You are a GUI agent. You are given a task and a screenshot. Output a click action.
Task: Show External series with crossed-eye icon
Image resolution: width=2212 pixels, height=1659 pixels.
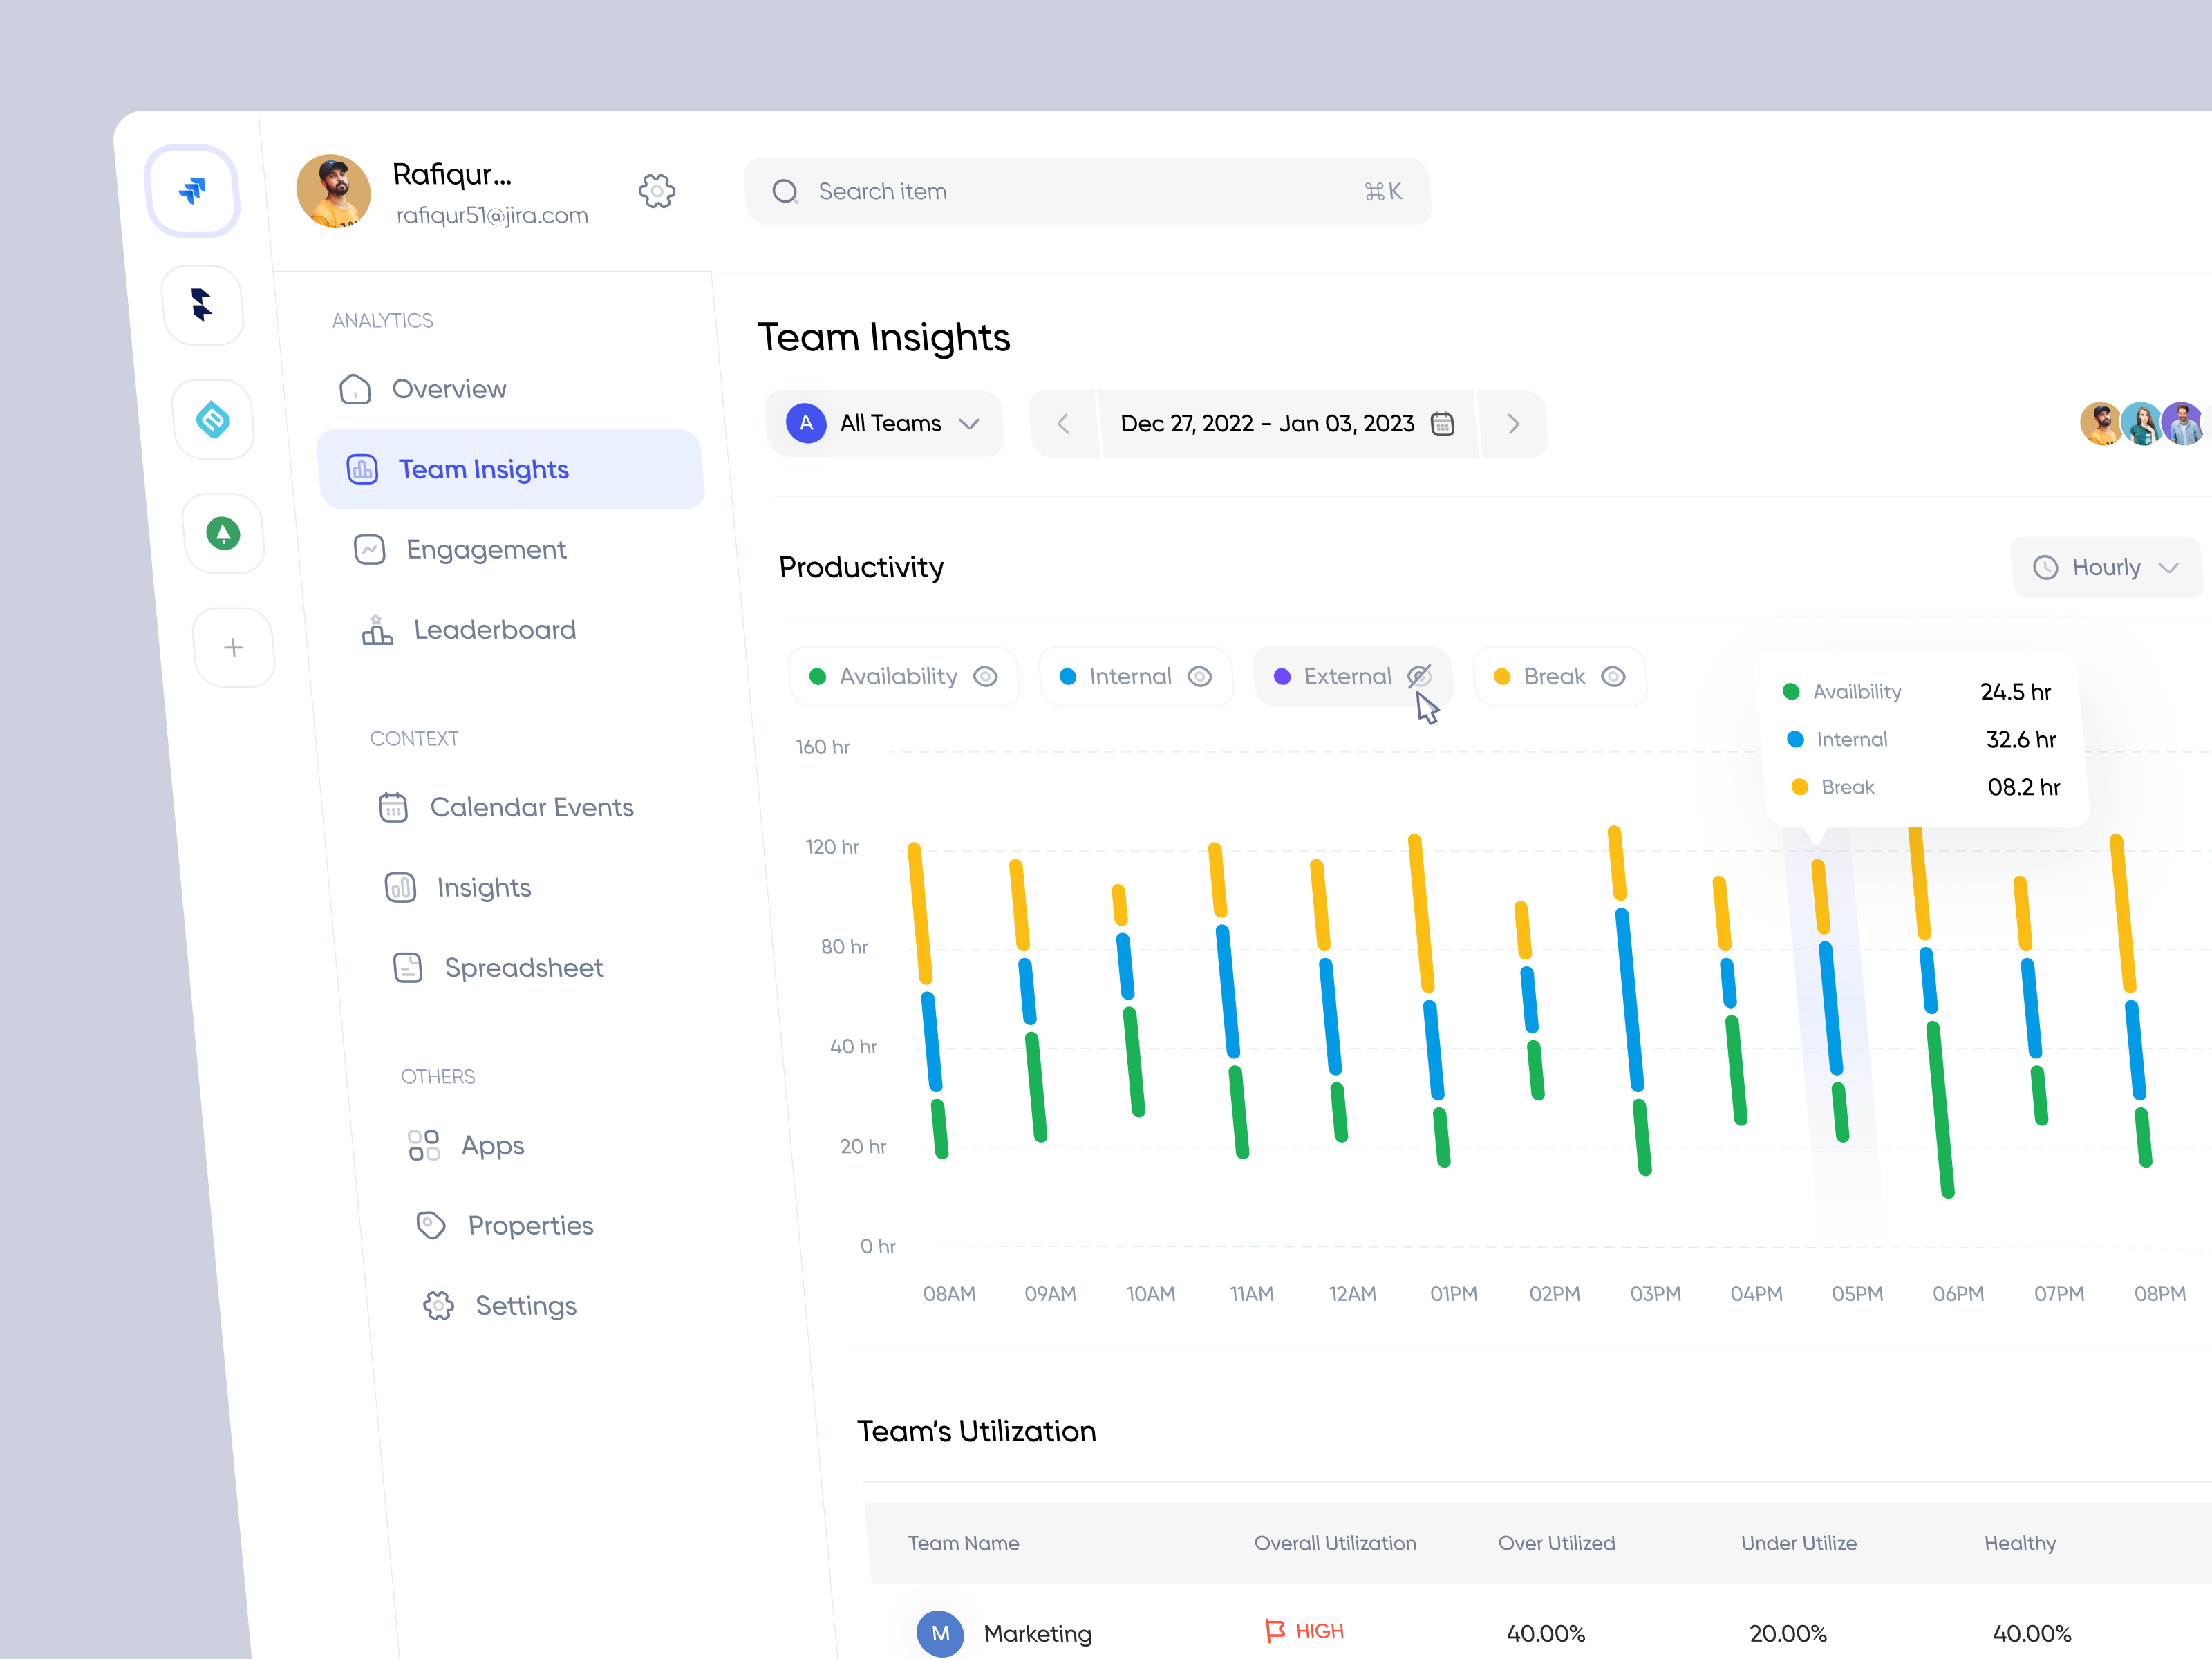click(x=1419, y=677)
